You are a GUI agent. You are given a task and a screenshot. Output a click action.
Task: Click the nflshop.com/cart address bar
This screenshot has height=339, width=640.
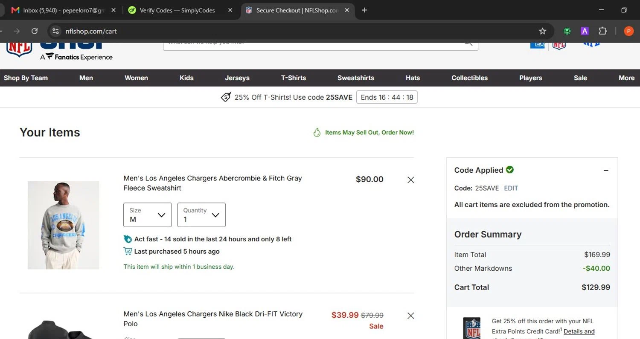click(x=299, y=31)
